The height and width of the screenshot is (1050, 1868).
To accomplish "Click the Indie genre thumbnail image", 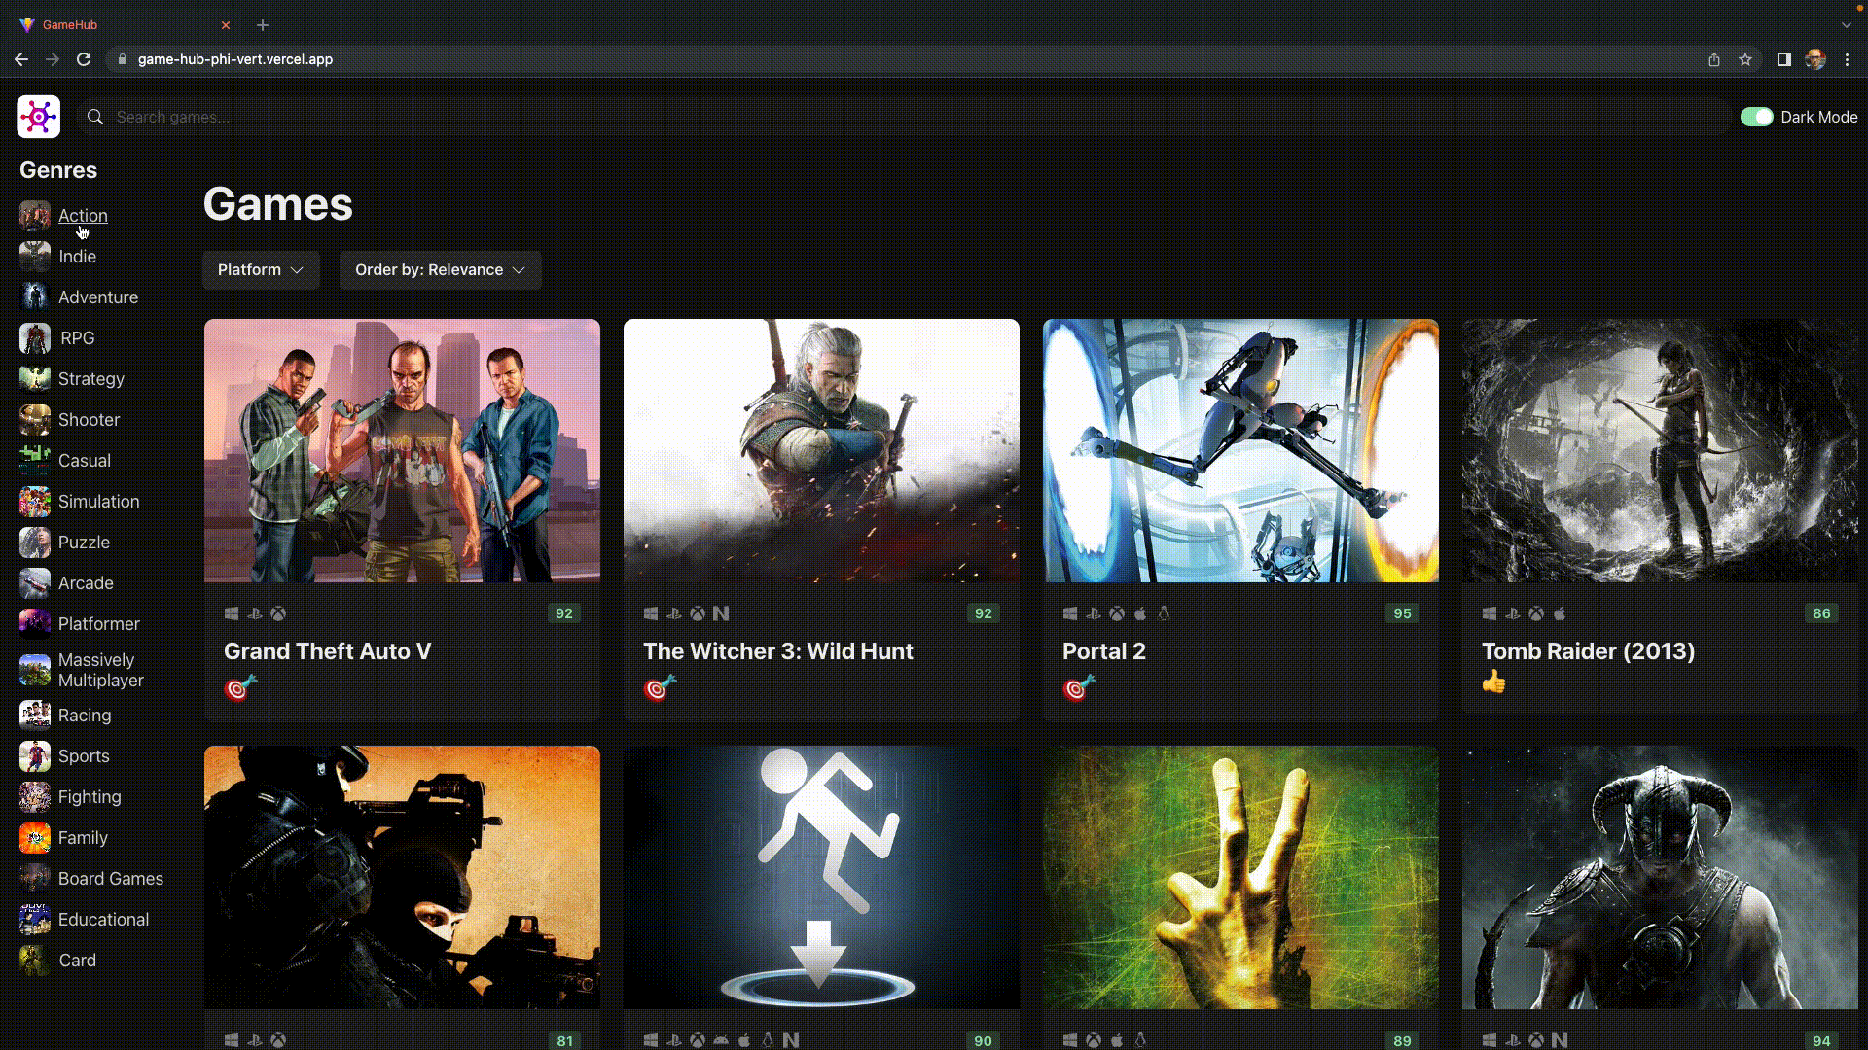I will [x=35, y=257].
